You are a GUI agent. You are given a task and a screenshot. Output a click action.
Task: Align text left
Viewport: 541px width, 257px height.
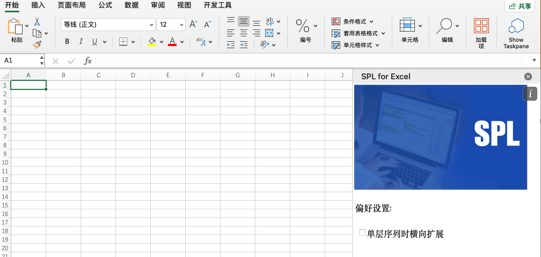coord(230,33)
